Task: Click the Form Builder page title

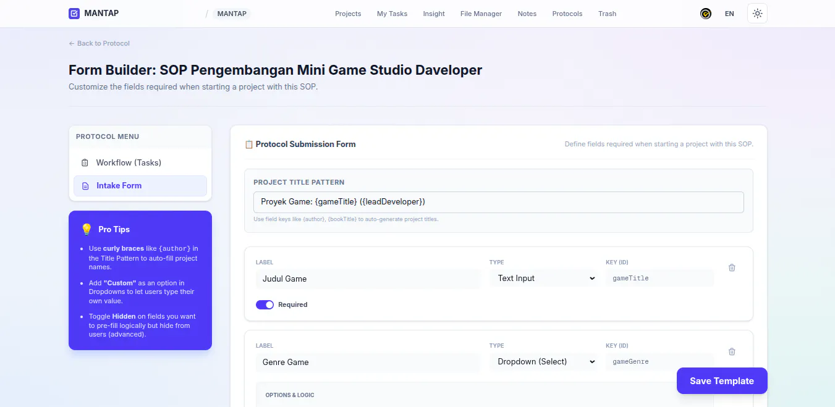Action: click(275, 70)
